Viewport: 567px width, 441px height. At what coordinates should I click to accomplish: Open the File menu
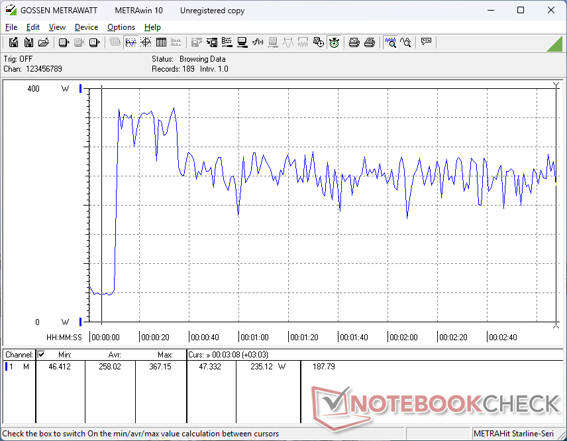coord(11,27)
